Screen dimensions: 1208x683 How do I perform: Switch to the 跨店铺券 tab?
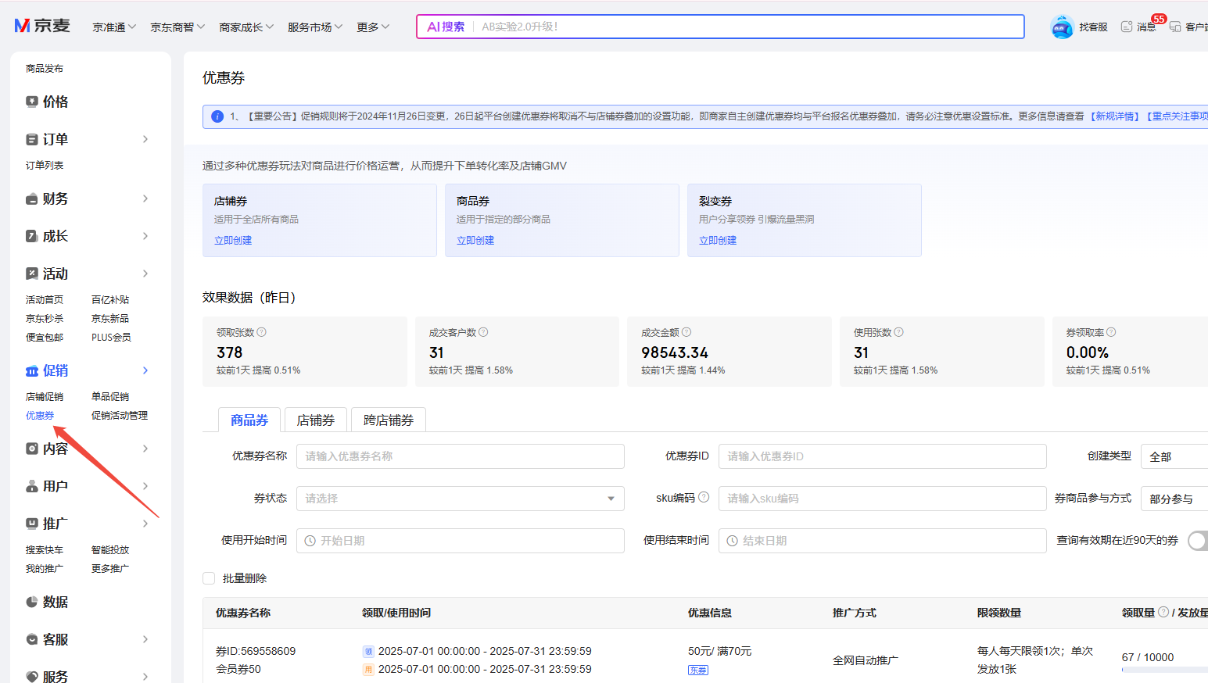pyautogui.click(x=389, y=420)
